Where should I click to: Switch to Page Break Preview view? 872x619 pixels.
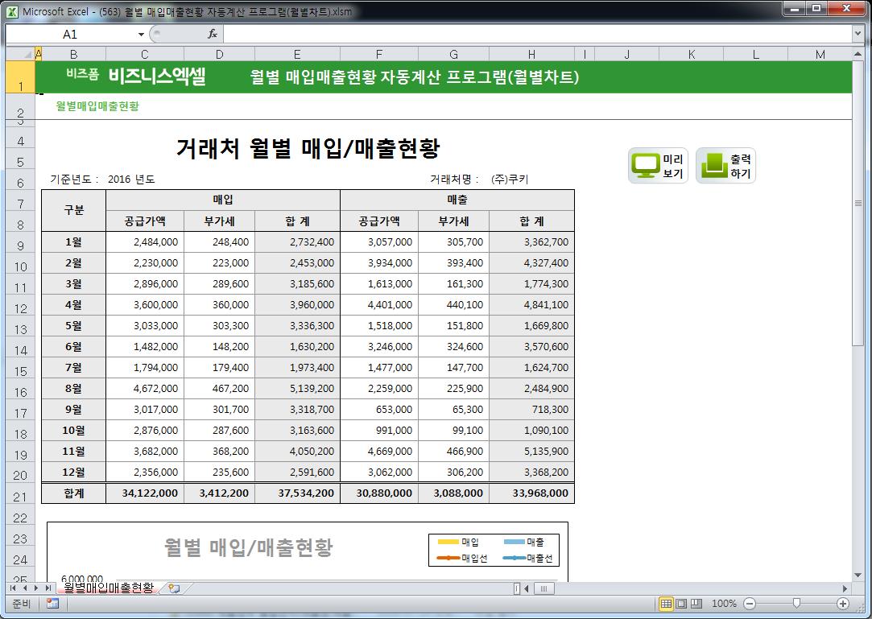point(696,604)
